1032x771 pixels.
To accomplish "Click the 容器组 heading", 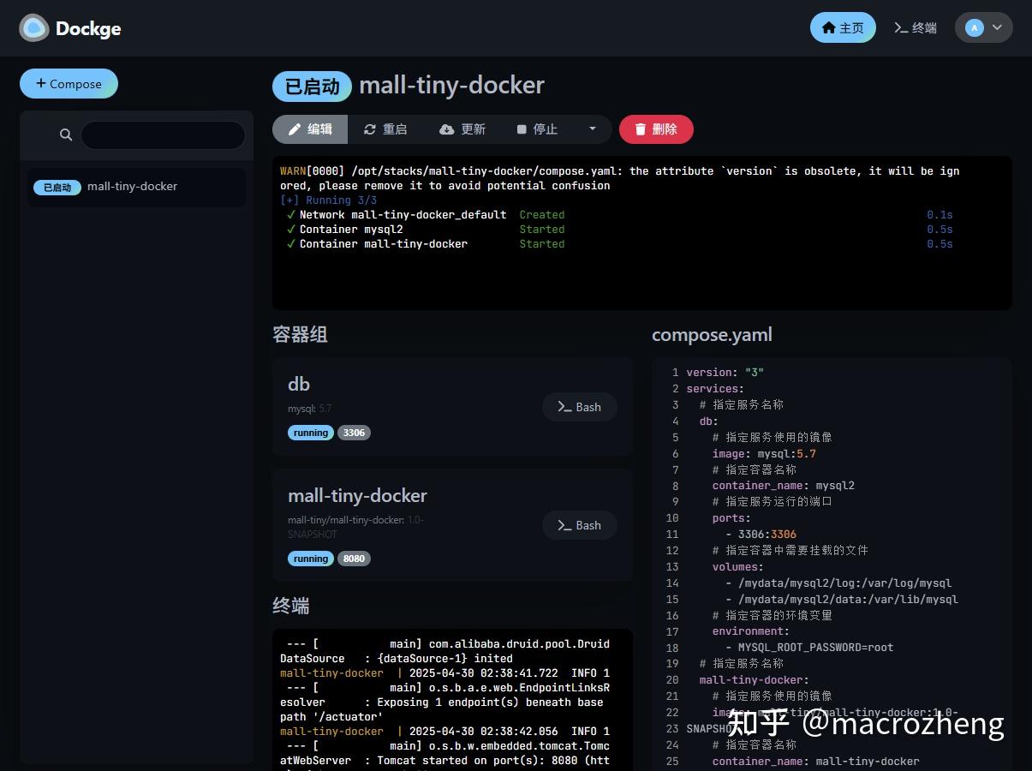I will [300, 335].
